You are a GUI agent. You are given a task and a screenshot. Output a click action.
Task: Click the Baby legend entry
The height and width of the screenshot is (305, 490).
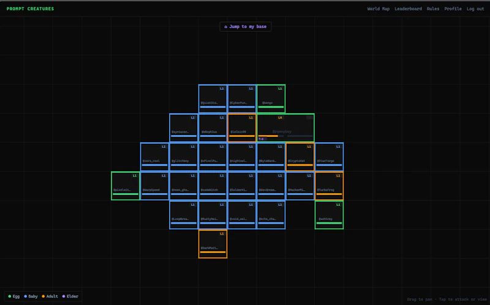[31, 296]
